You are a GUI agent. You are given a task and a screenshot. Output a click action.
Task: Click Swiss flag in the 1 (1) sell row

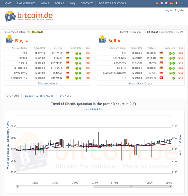click(161, 78)
